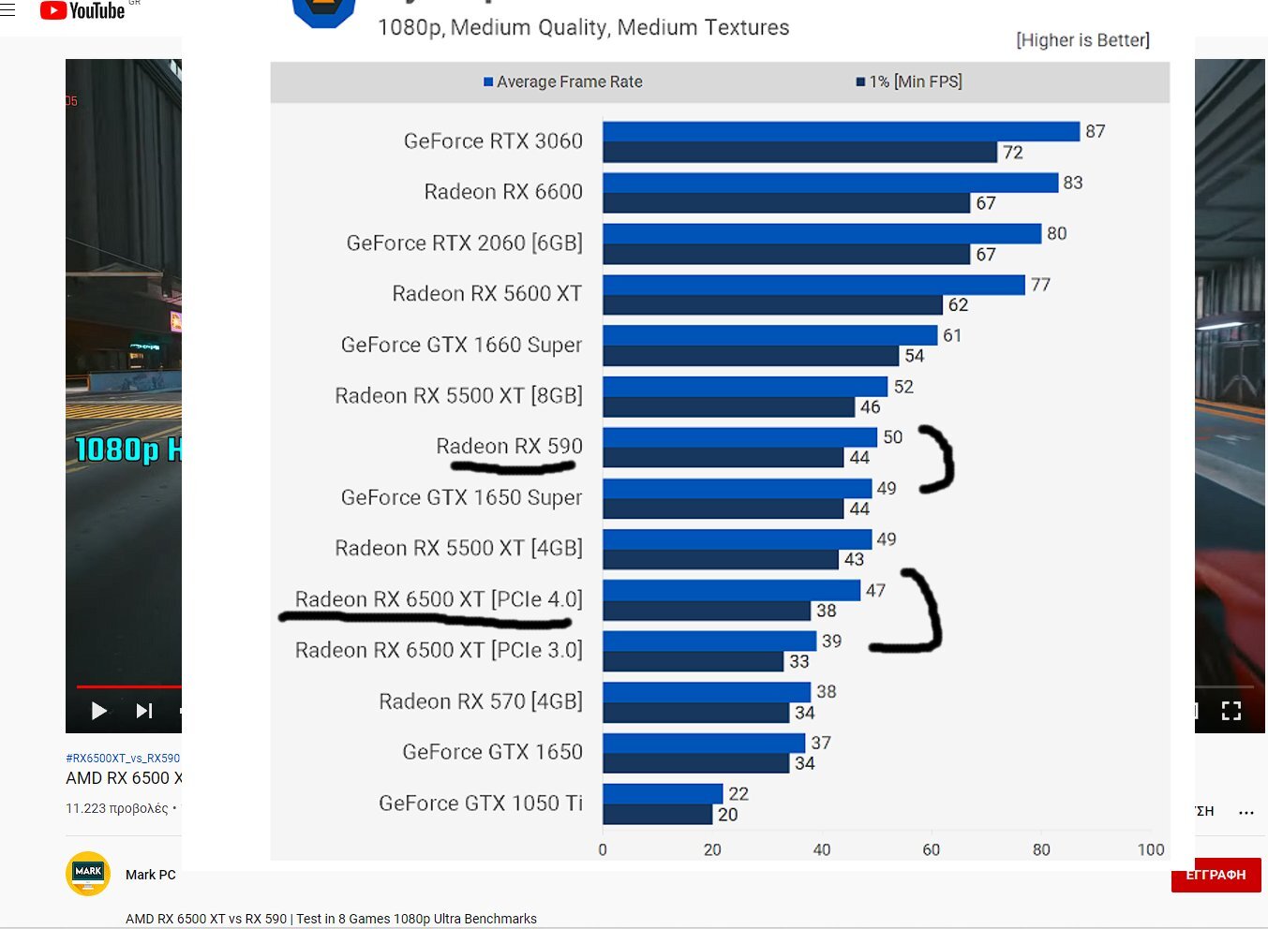This screenshot has height=929, width=1268.
Task: Seek using the red video progress bar
Action: 128,686
